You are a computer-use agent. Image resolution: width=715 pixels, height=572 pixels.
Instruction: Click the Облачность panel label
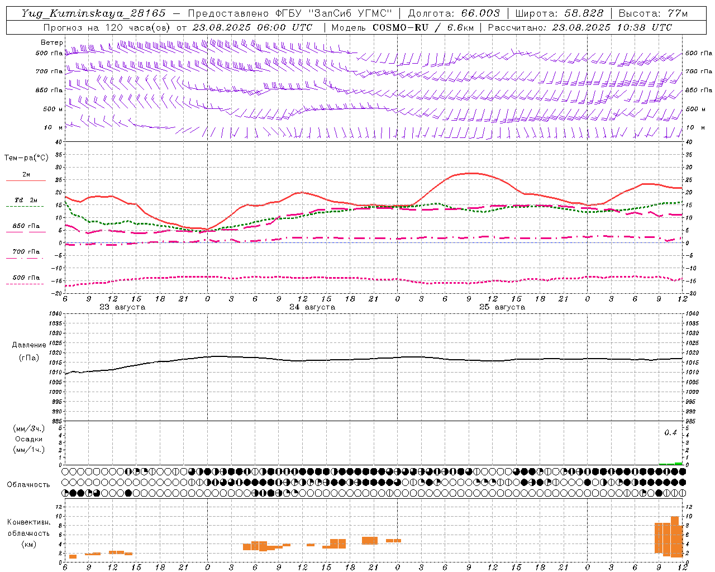[28, 484]
